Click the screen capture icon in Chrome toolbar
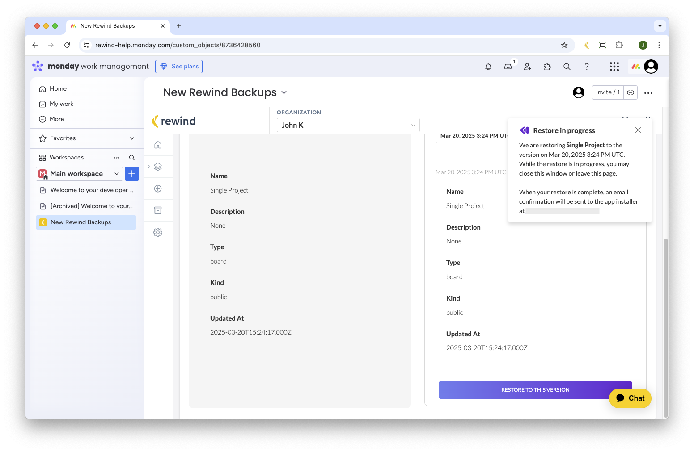Image resolution: width=694 pixels, height=452 pixels. 603,45
